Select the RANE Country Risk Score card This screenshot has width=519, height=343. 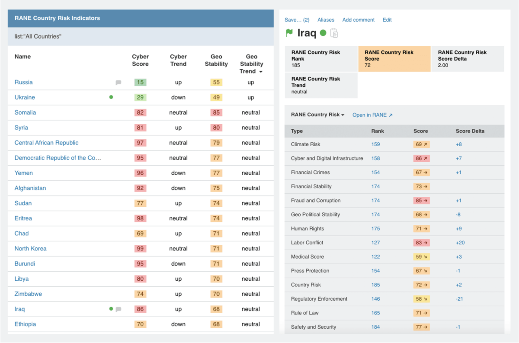(394, 59)
